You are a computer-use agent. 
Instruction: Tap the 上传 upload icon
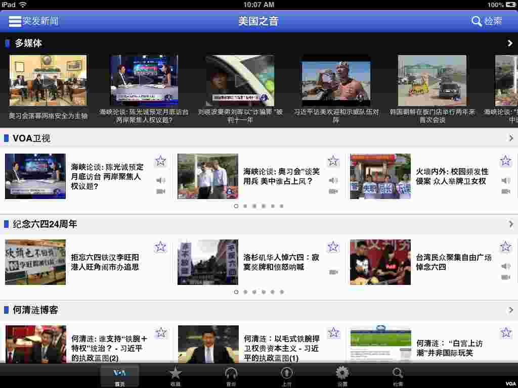286,372
